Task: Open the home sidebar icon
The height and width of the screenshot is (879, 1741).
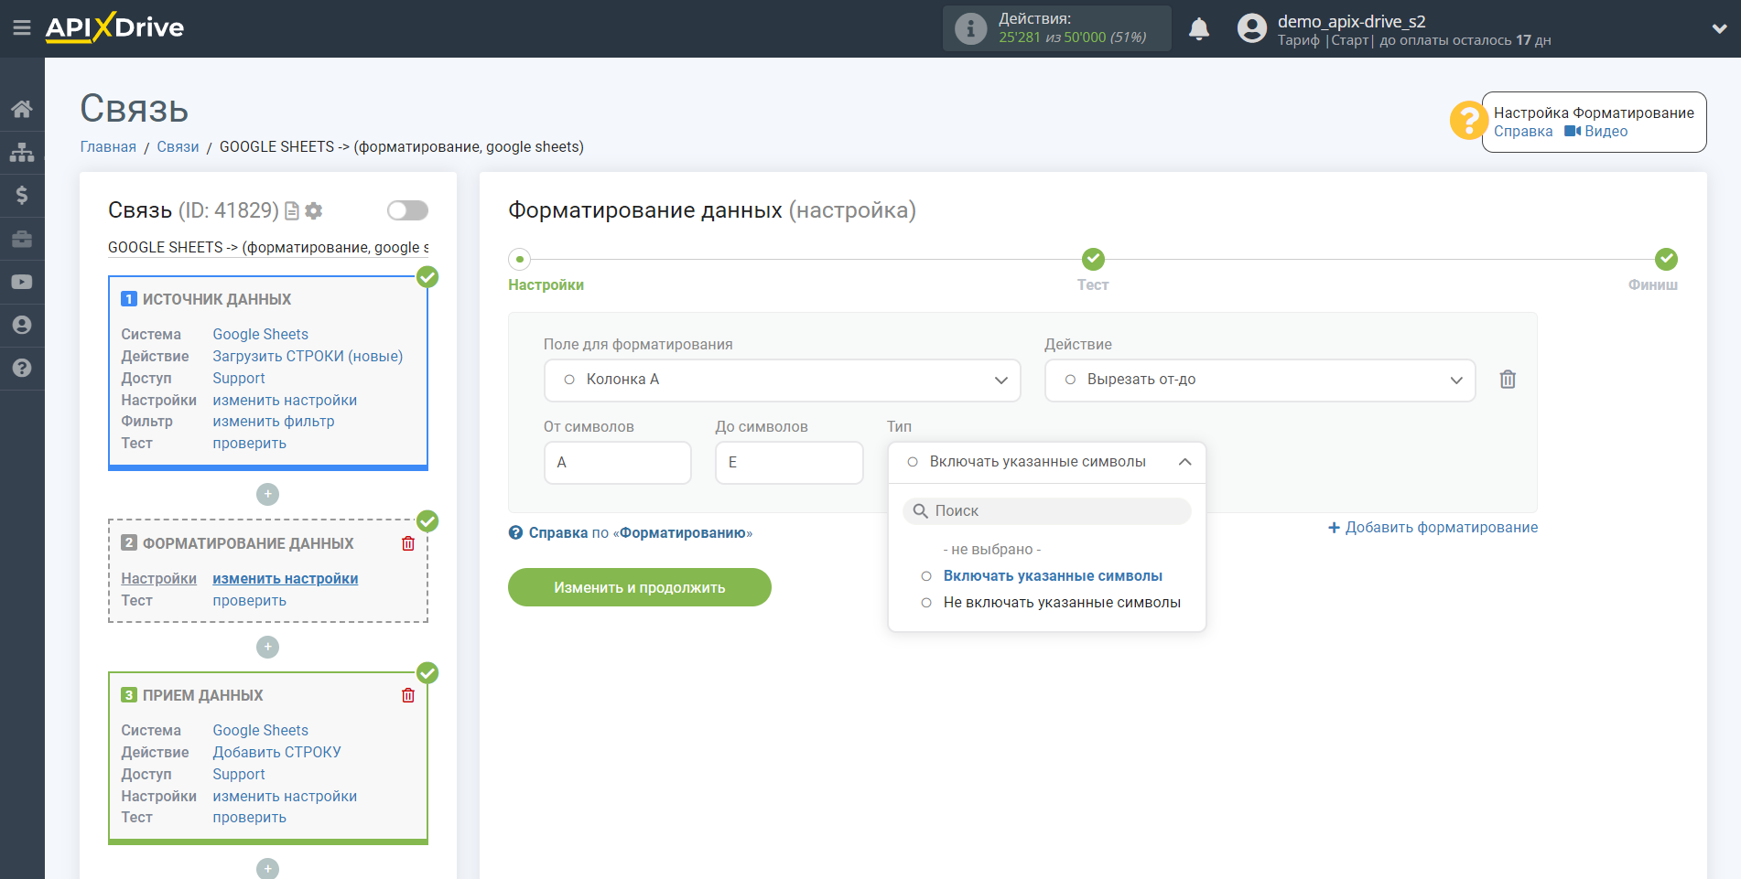Action: pyautogui.click(x=22, y=109)
